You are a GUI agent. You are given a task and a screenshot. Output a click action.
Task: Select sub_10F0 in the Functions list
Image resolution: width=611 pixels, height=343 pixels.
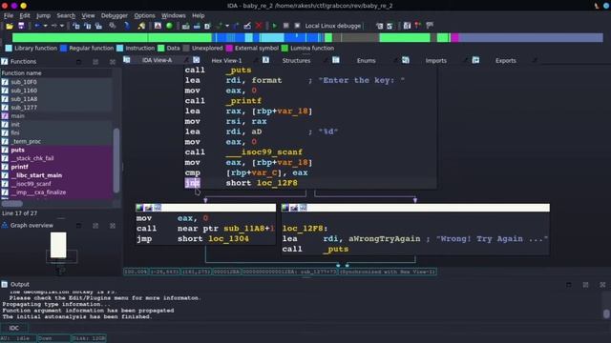point(56,82)
